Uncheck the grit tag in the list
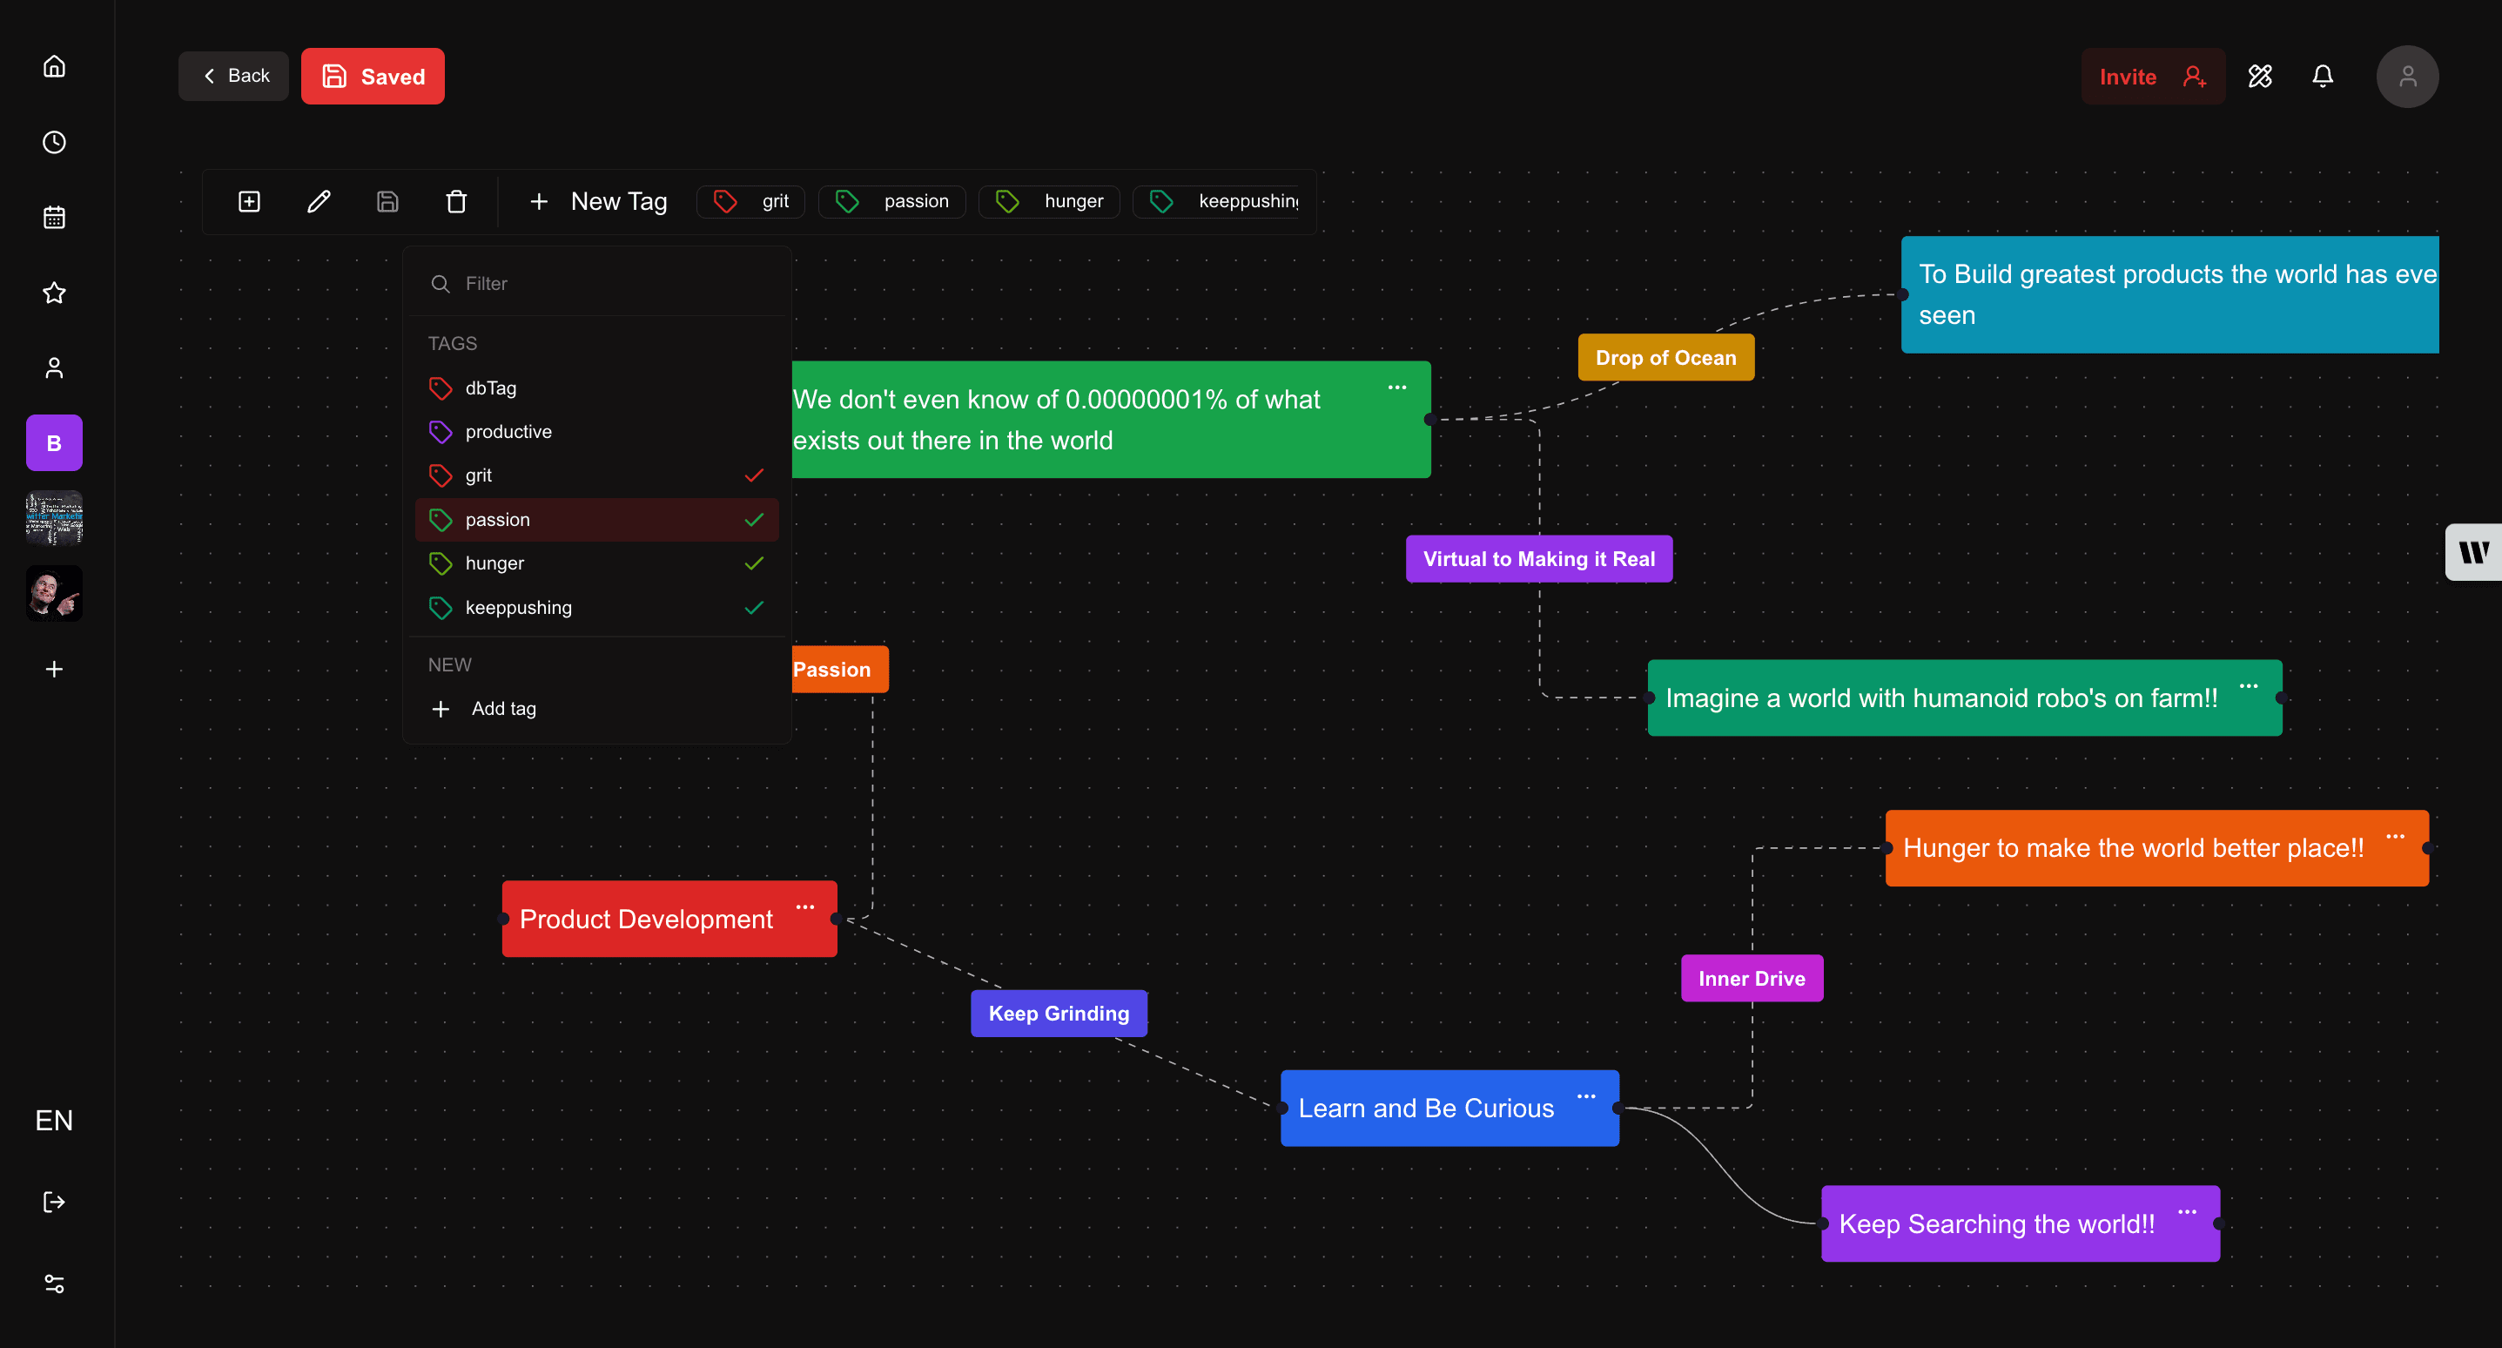The height and width of the screenshot is (1348, 2502). [754, 475]
